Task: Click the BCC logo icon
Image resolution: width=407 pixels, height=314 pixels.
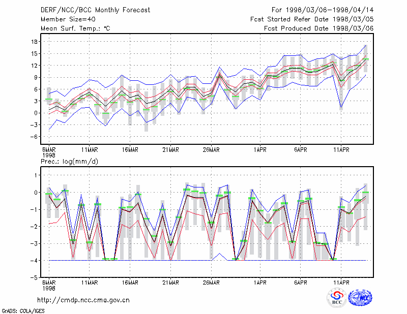Action: (x=337, y=298)
